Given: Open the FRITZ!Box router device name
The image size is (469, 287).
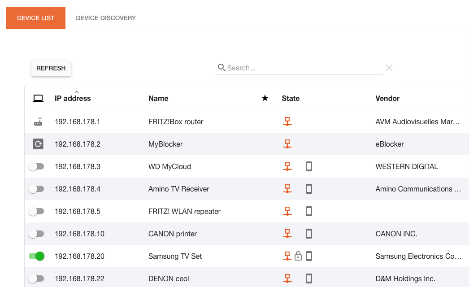Looking at the screenshot, I should (x=176, y=122).
